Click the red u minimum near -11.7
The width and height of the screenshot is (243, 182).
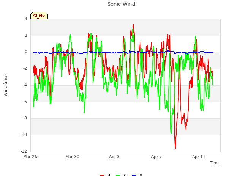coord(175,149)
